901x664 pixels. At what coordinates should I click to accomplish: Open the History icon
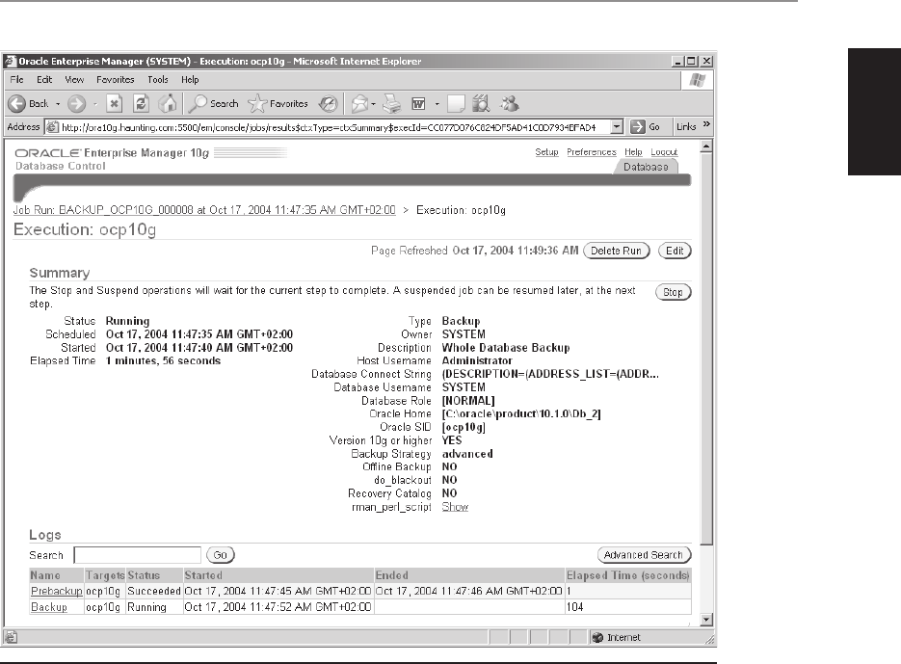pyautogui.click(x=328, y=103)
